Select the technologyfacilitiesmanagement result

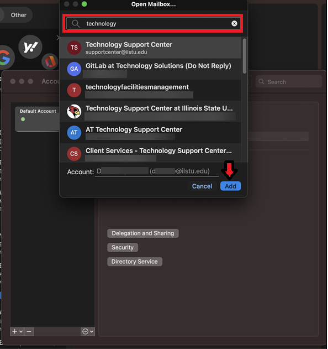pyautogui.click(x=150, y=90)
